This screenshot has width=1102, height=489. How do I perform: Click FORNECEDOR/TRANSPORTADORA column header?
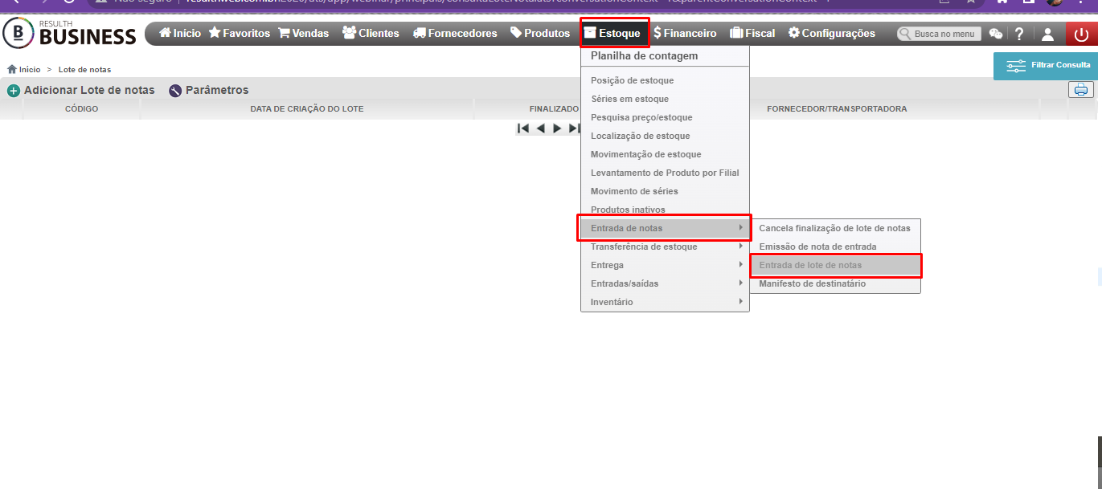pyautogui.click(x=837, y=108)
